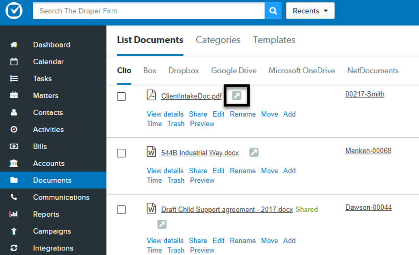The width and height of the screenshot is (419, 255).
Task: Open the Recents dropdown
Action: pyautogui.click(x=310, y=11)
